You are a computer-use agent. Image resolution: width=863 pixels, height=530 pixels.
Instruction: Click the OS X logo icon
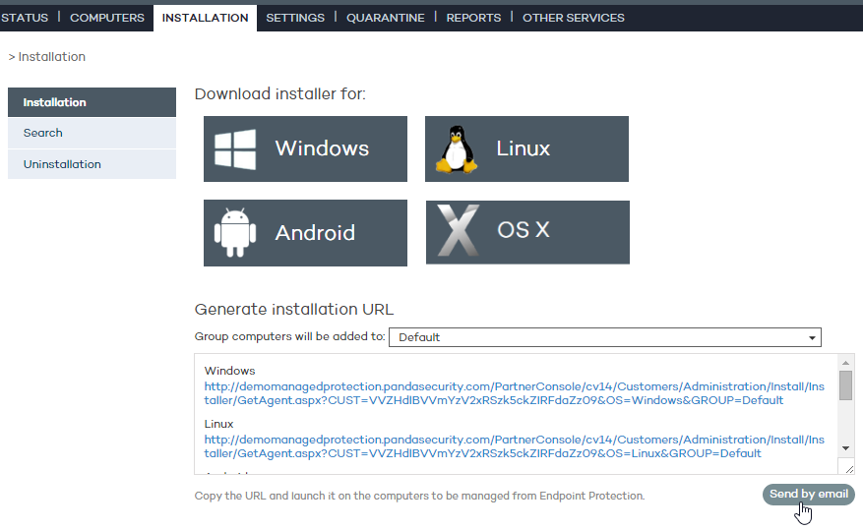click(458, 230)
